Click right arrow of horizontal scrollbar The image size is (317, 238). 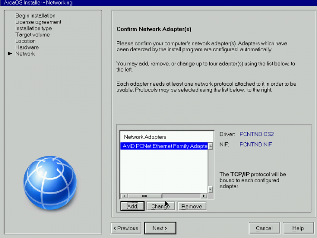click(204, 196)
